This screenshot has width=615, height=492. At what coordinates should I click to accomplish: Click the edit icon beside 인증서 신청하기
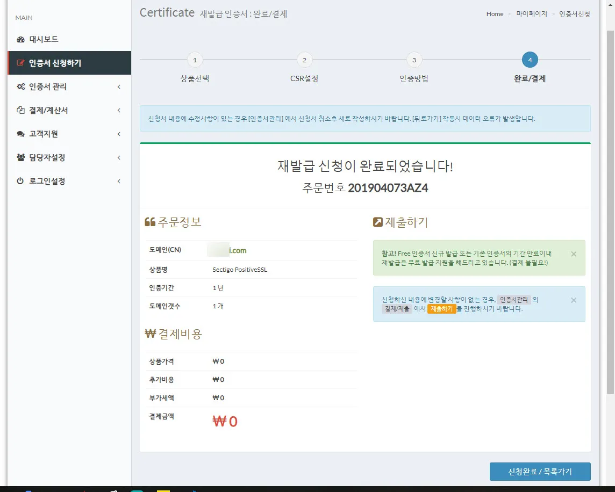point(21,63)
